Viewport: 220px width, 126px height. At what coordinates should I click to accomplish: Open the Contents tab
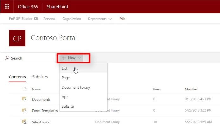point(17,77)
